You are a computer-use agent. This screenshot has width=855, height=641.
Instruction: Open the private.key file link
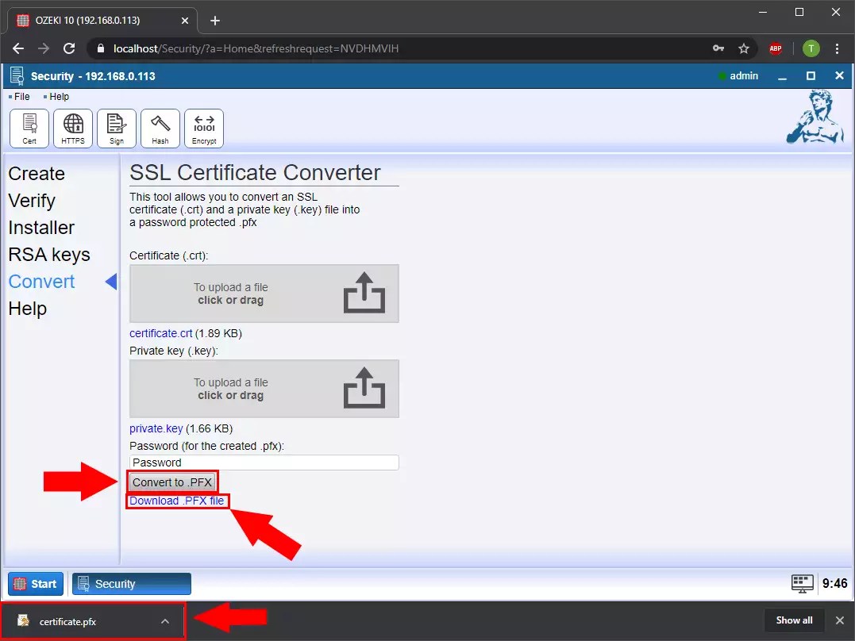(x=156, y=428)
